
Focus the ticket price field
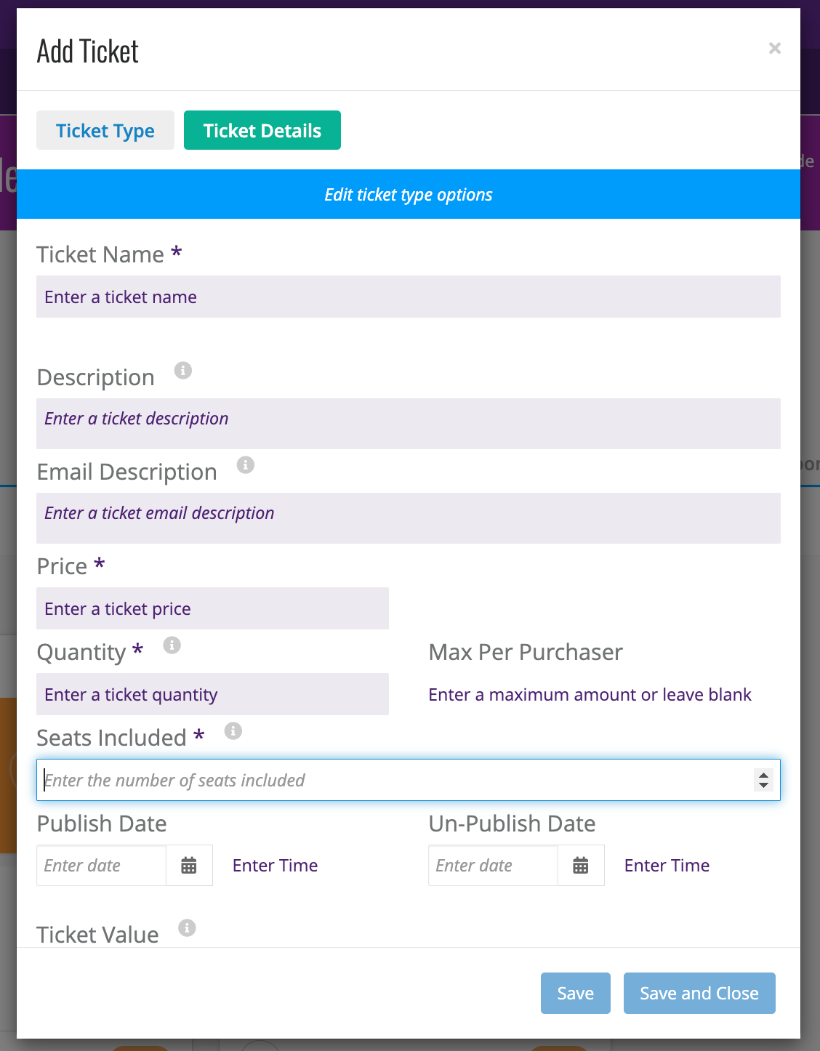[212, 608]
